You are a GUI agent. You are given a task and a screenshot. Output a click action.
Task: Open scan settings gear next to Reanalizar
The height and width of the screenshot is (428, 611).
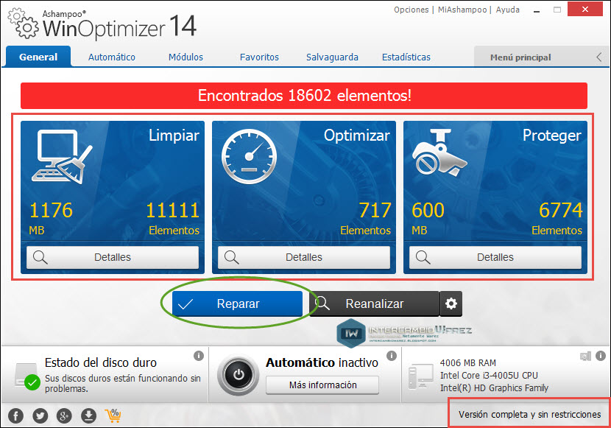[451, 304]
